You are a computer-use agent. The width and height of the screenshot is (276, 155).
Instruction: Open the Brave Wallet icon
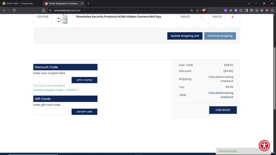(251, 10)
